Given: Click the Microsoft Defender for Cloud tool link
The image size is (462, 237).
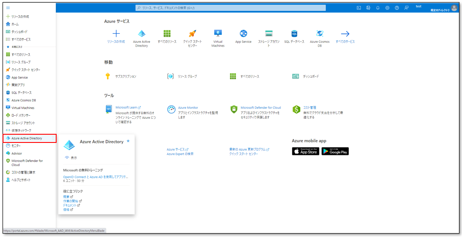Looking at the screenshot, I should (261, 107).
